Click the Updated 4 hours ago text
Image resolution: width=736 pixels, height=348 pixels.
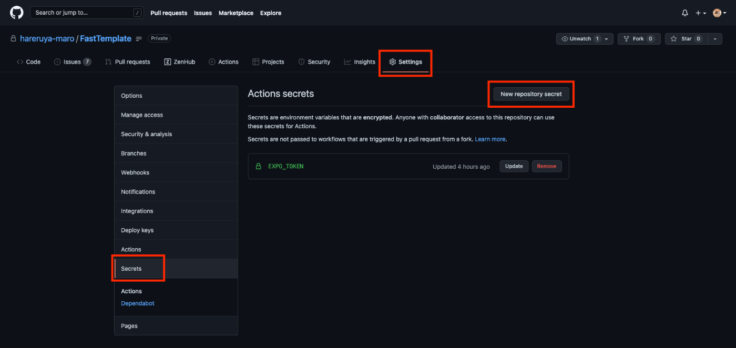pos(461,167)
